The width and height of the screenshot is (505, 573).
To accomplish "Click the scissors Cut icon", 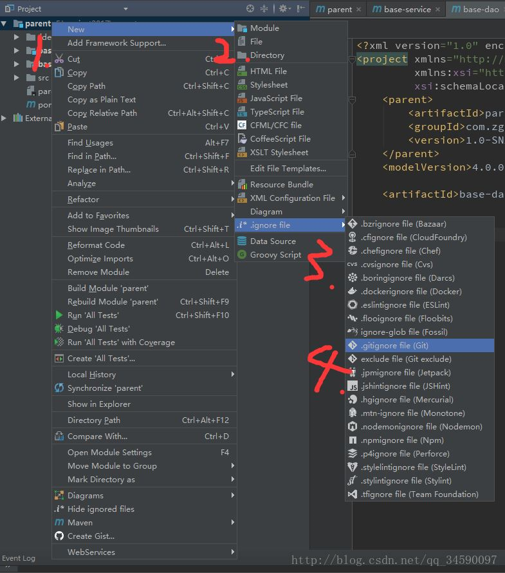I will point(59,59).
